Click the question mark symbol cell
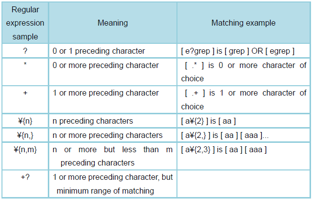 tap(25, 51)
